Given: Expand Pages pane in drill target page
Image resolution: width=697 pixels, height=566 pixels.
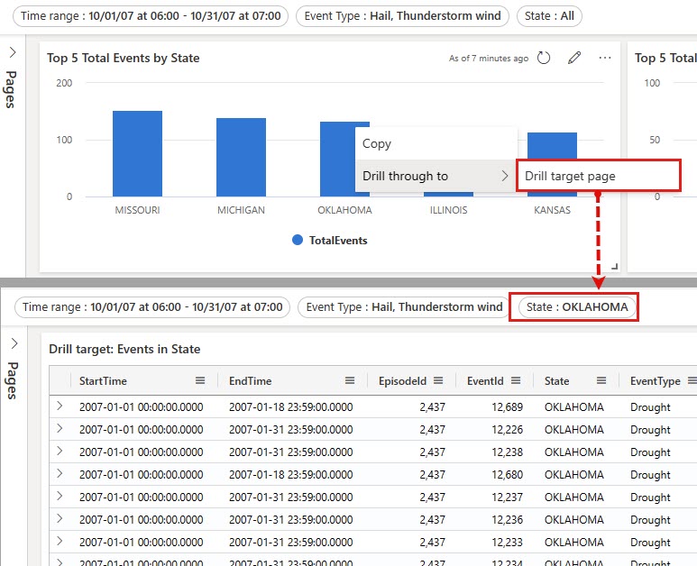Looking at the screenshot, I should click(x=14, y=343).
